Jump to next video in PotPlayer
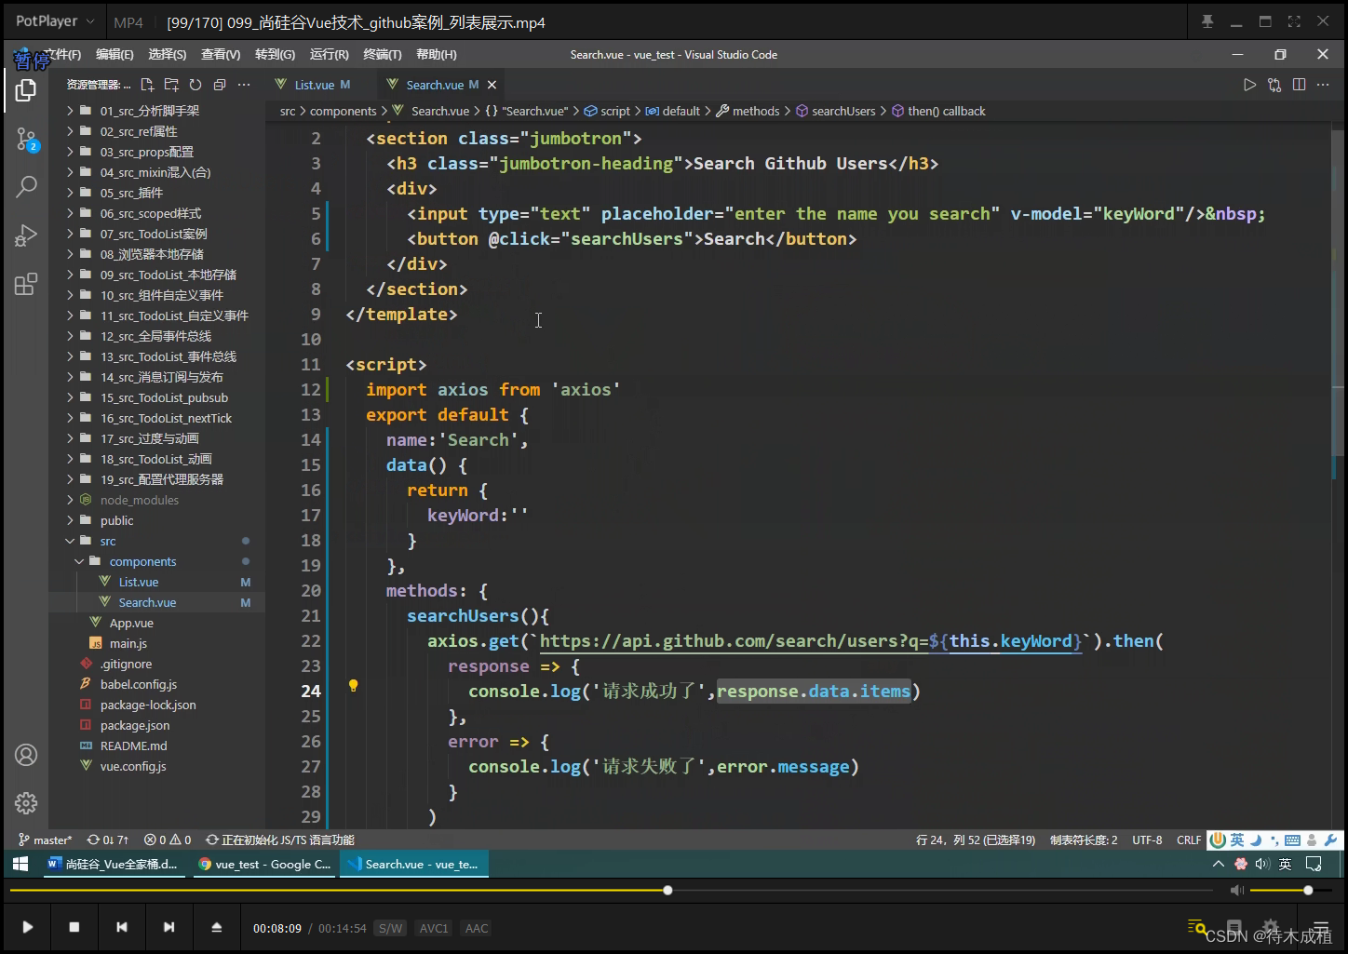 pyautogui.click(x=168, y=927)
